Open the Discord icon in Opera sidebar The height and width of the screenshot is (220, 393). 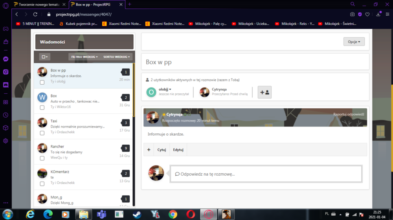click(6, 85)
